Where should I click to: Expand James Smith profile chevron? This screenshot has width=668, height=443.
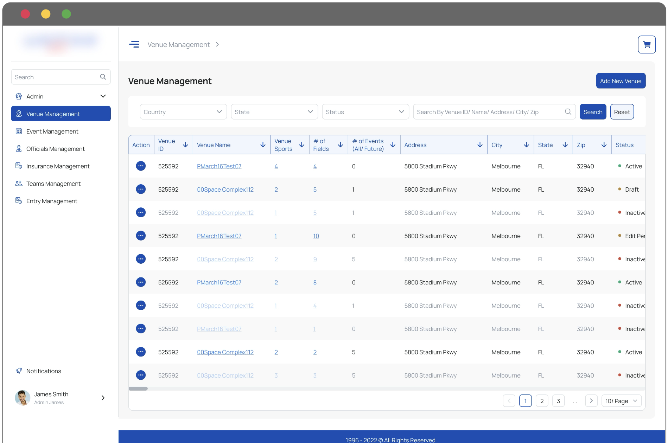pos(103,398)
